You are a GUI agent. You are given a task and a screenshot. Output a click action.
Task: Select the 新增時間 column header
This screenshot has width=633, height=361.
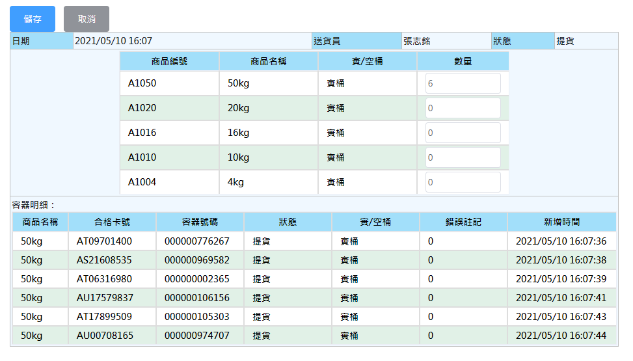(562, 222)
